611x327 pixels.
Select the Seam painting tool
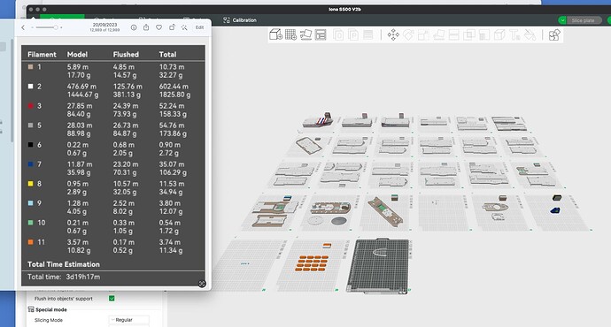tap(499, 35)
